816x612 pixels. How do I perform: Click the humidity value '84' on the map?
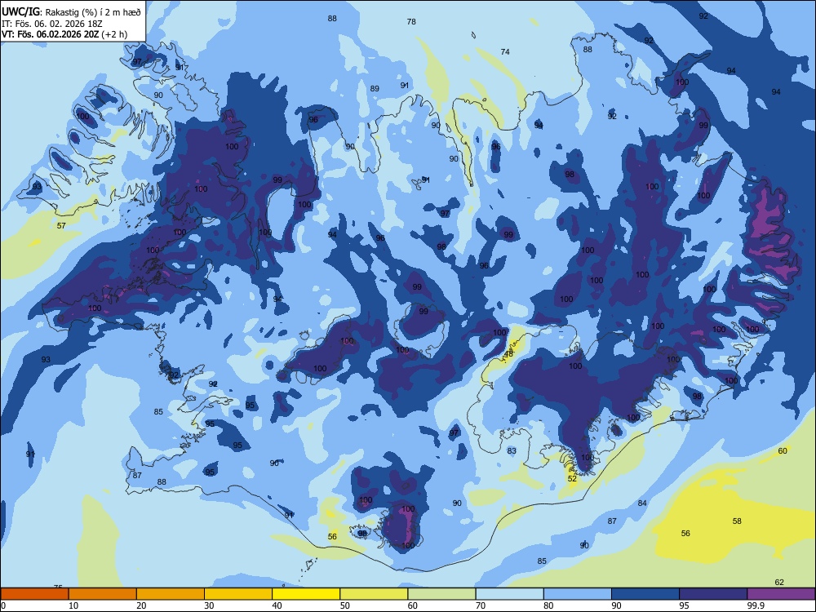[642, 503]
